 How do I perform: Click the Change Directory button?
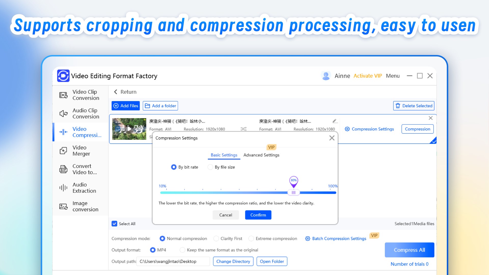(x=233, y=262)
